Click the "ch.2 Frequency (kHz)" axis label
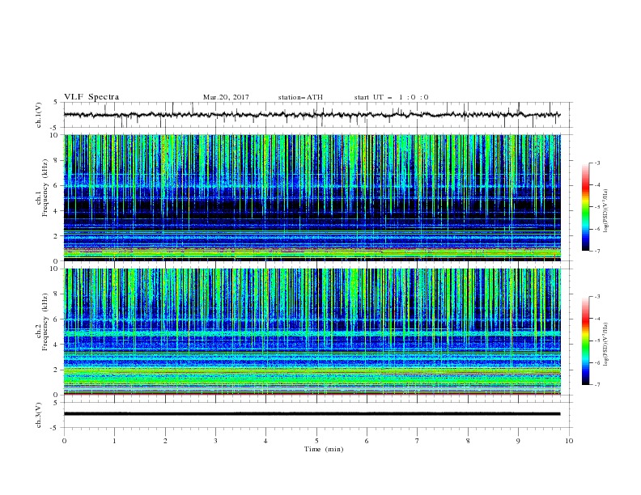Viewport: 641px width, 495px height. (42, 322)
